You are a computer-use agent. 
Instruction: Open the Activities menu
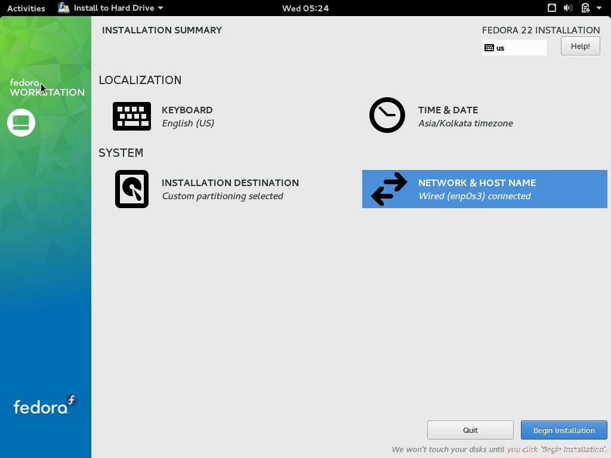[x=26, y=8]
